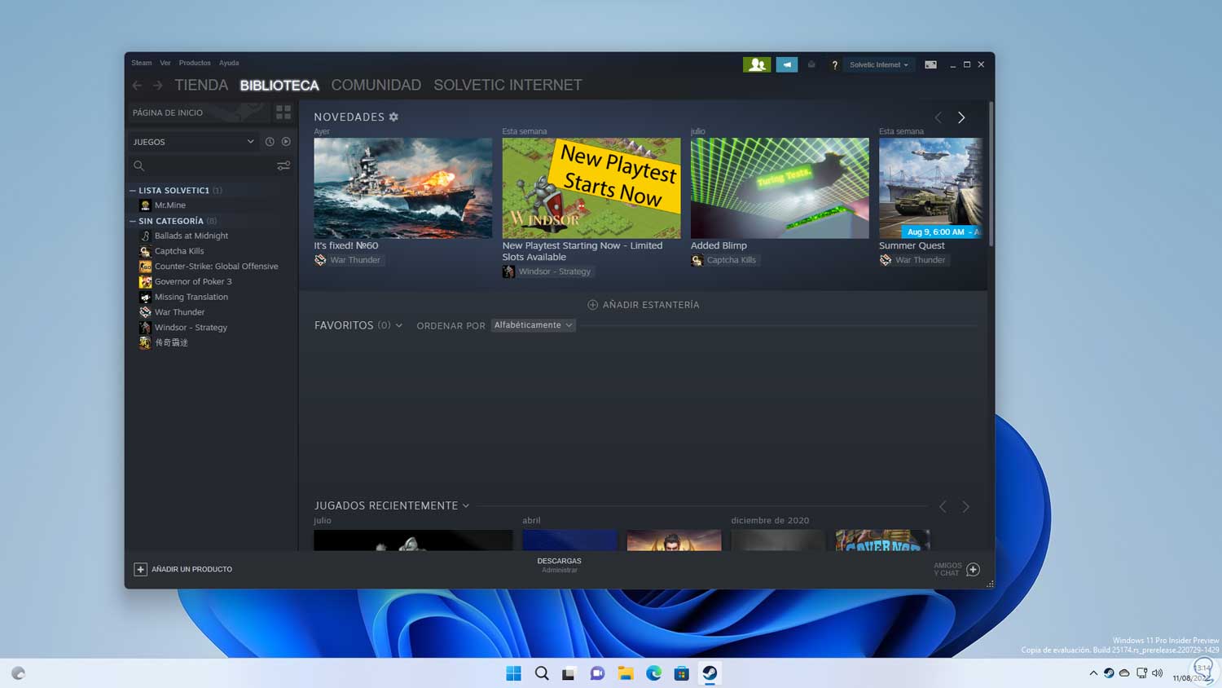Open Windows taskbar Search
This screenshot has width=1222, height=688.
[542, 673]
